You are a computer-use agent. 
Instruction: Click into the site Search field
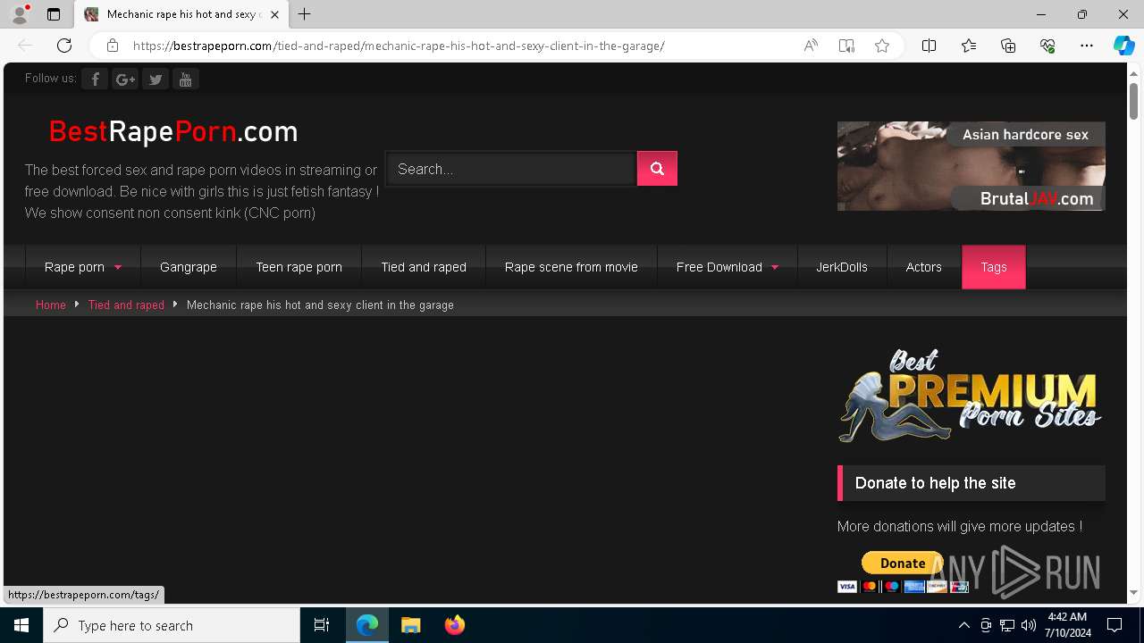(511, 169)
